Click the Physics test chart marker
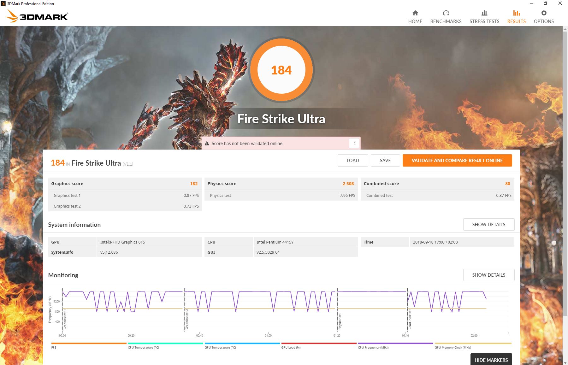The height and width of the screenshot is (365, 568). (x=340, y=321)
